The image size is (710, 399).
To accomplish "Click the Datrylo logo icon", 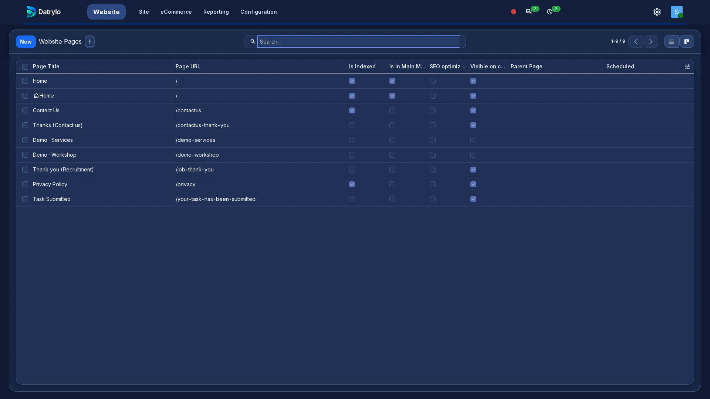I will tap(31, 12).
